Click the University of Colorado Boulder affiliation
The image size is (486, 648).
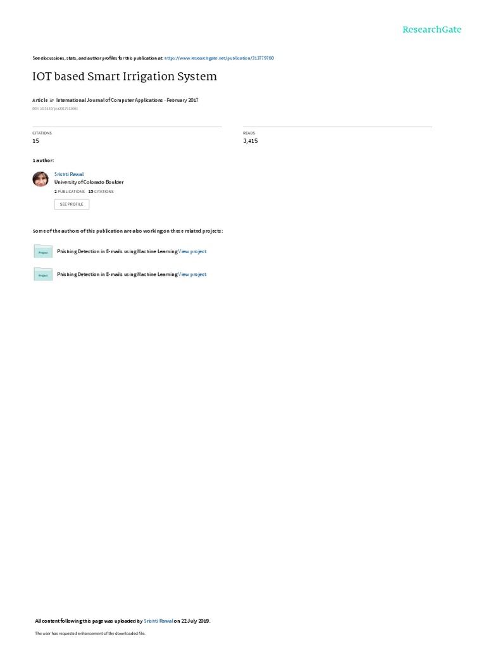point(89,182)
